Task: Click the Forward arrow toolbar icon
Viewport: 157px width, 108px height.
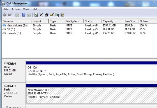Action: (10, 15)
